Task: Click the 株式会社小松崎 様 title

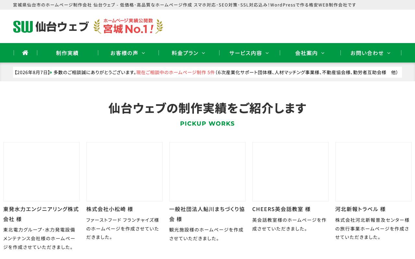Action: click(110, 209)
